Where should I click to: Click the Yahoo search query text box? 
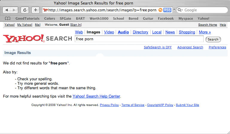click(139, 39)
